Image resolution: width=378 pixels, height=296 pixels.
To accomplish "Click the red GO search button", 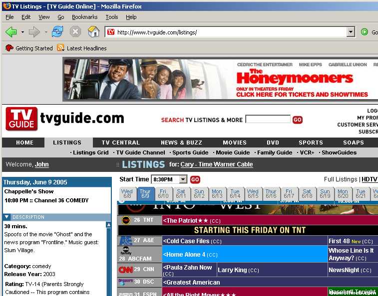I will click(298, 120).
